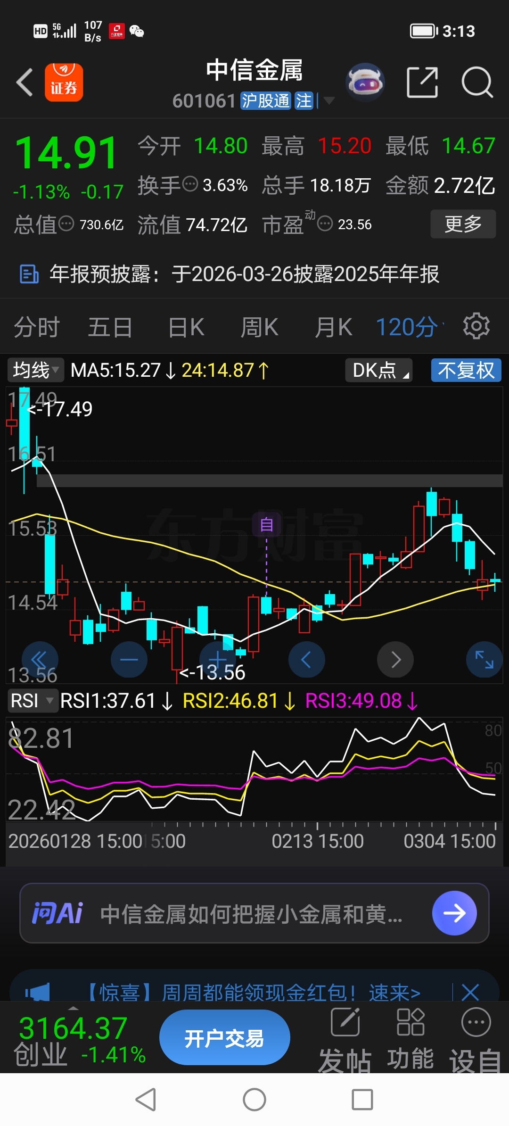Tap the 最低 14.67 value
The width and height of the screenshot is (509, 1126).
point(468,146)
